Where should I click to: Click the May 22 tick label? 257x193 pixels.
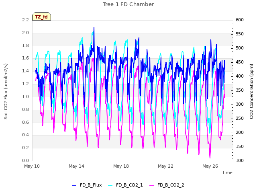coord(165,166)
